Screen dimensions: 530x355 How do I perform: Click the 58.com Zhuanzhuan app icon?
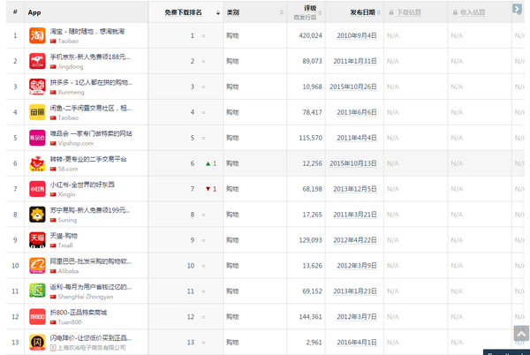pyautogui.click(x=37, y=163)
